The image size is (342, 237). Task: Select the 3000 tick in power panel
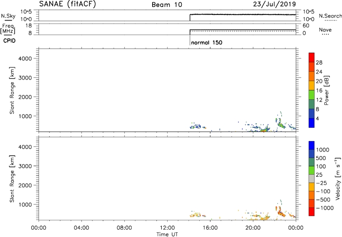[25, 78]
